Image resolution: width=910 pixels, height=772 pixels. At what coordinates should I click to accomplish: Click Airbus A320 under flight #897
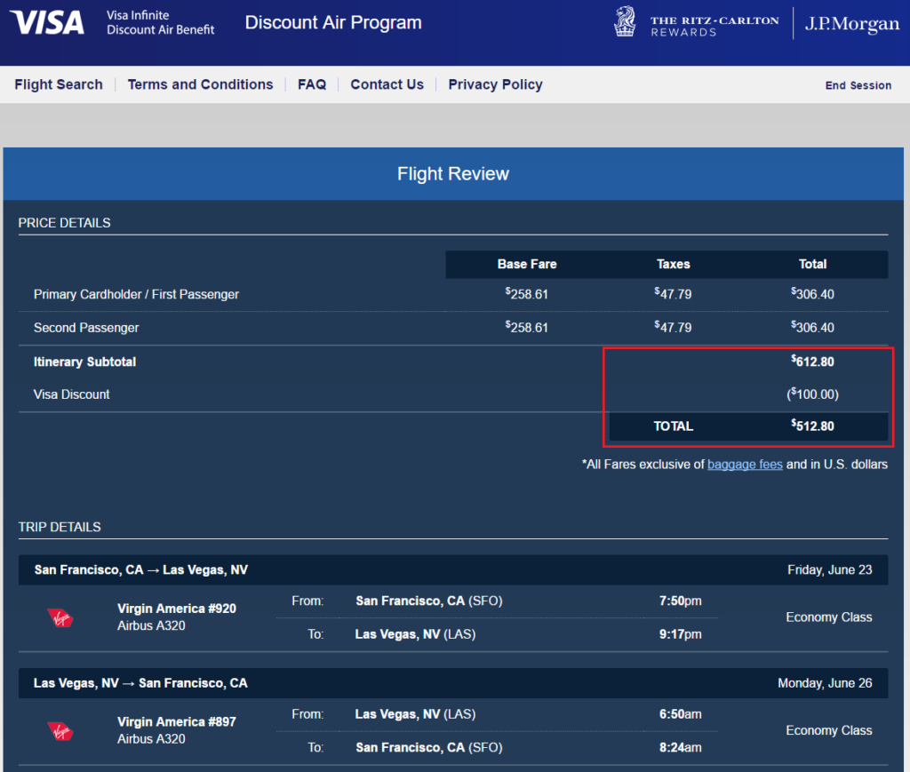(x=151, y=739)
